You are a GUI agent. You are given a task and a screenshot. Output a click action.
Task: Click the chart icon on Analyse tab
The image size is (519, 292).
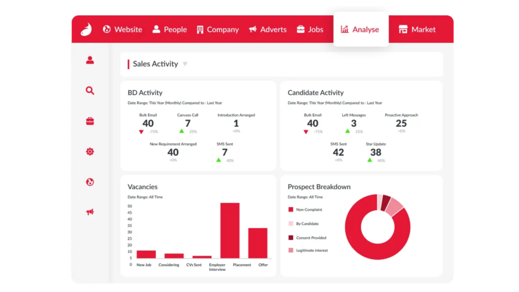(345, 29)
